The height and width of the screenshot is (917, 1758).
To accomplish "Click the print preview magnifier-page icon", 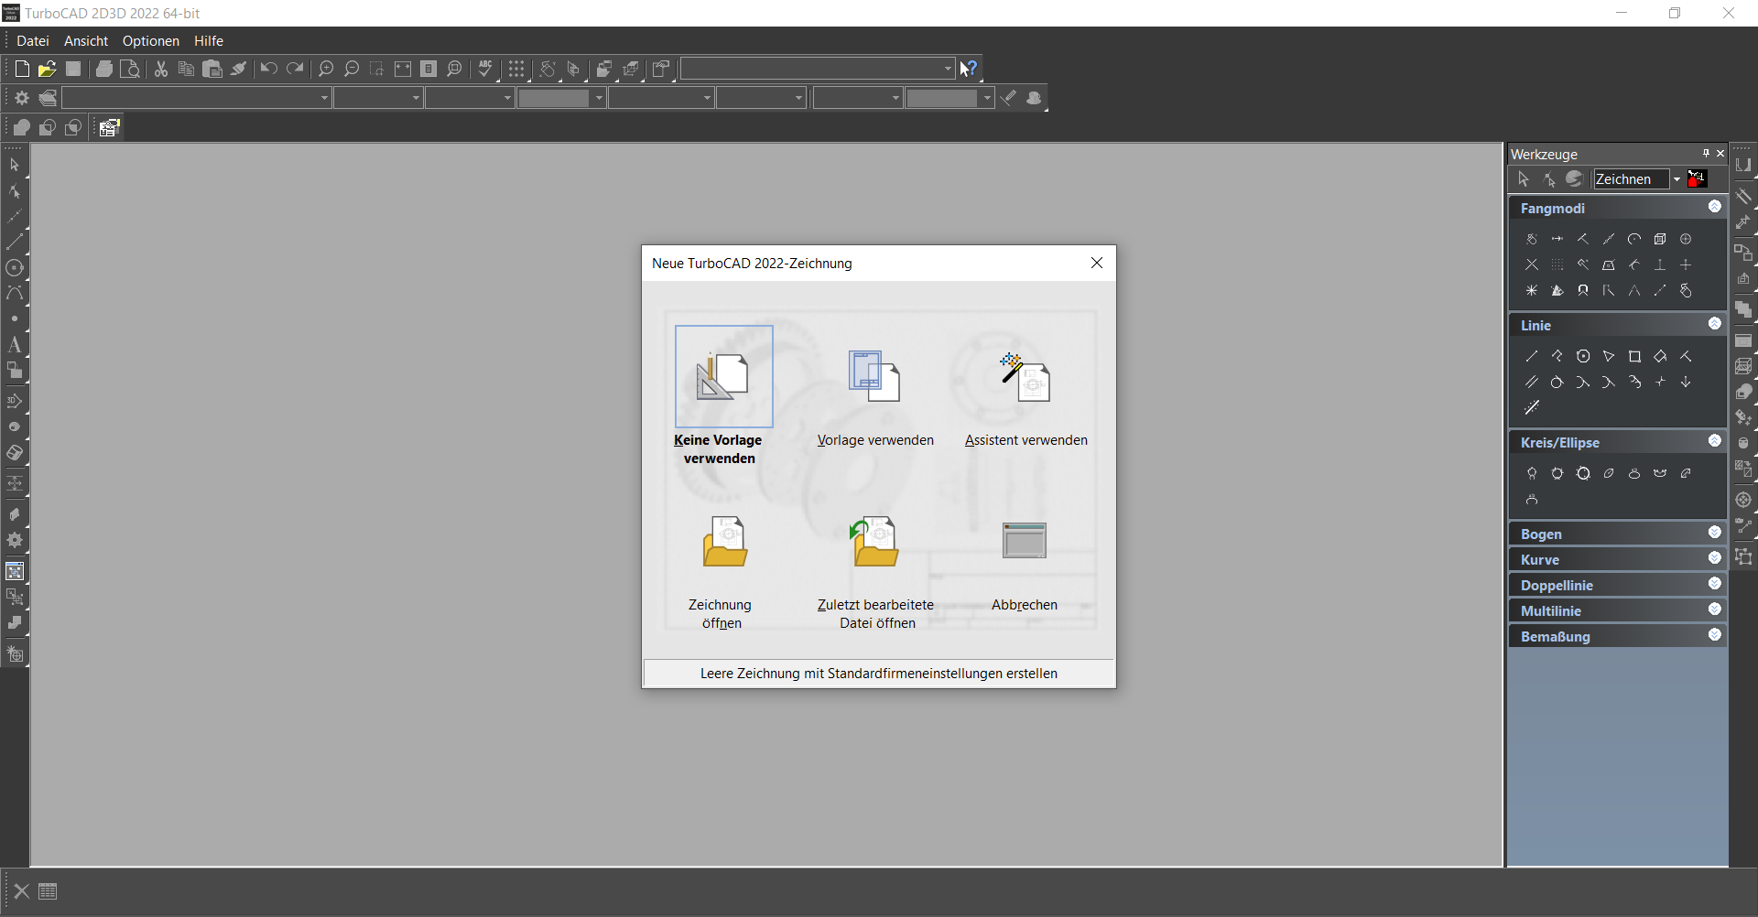I will pyautogui.click(x=131, y=69).
